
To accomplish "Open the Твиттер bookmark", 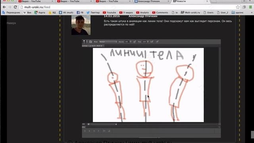I will coord(93,12).
